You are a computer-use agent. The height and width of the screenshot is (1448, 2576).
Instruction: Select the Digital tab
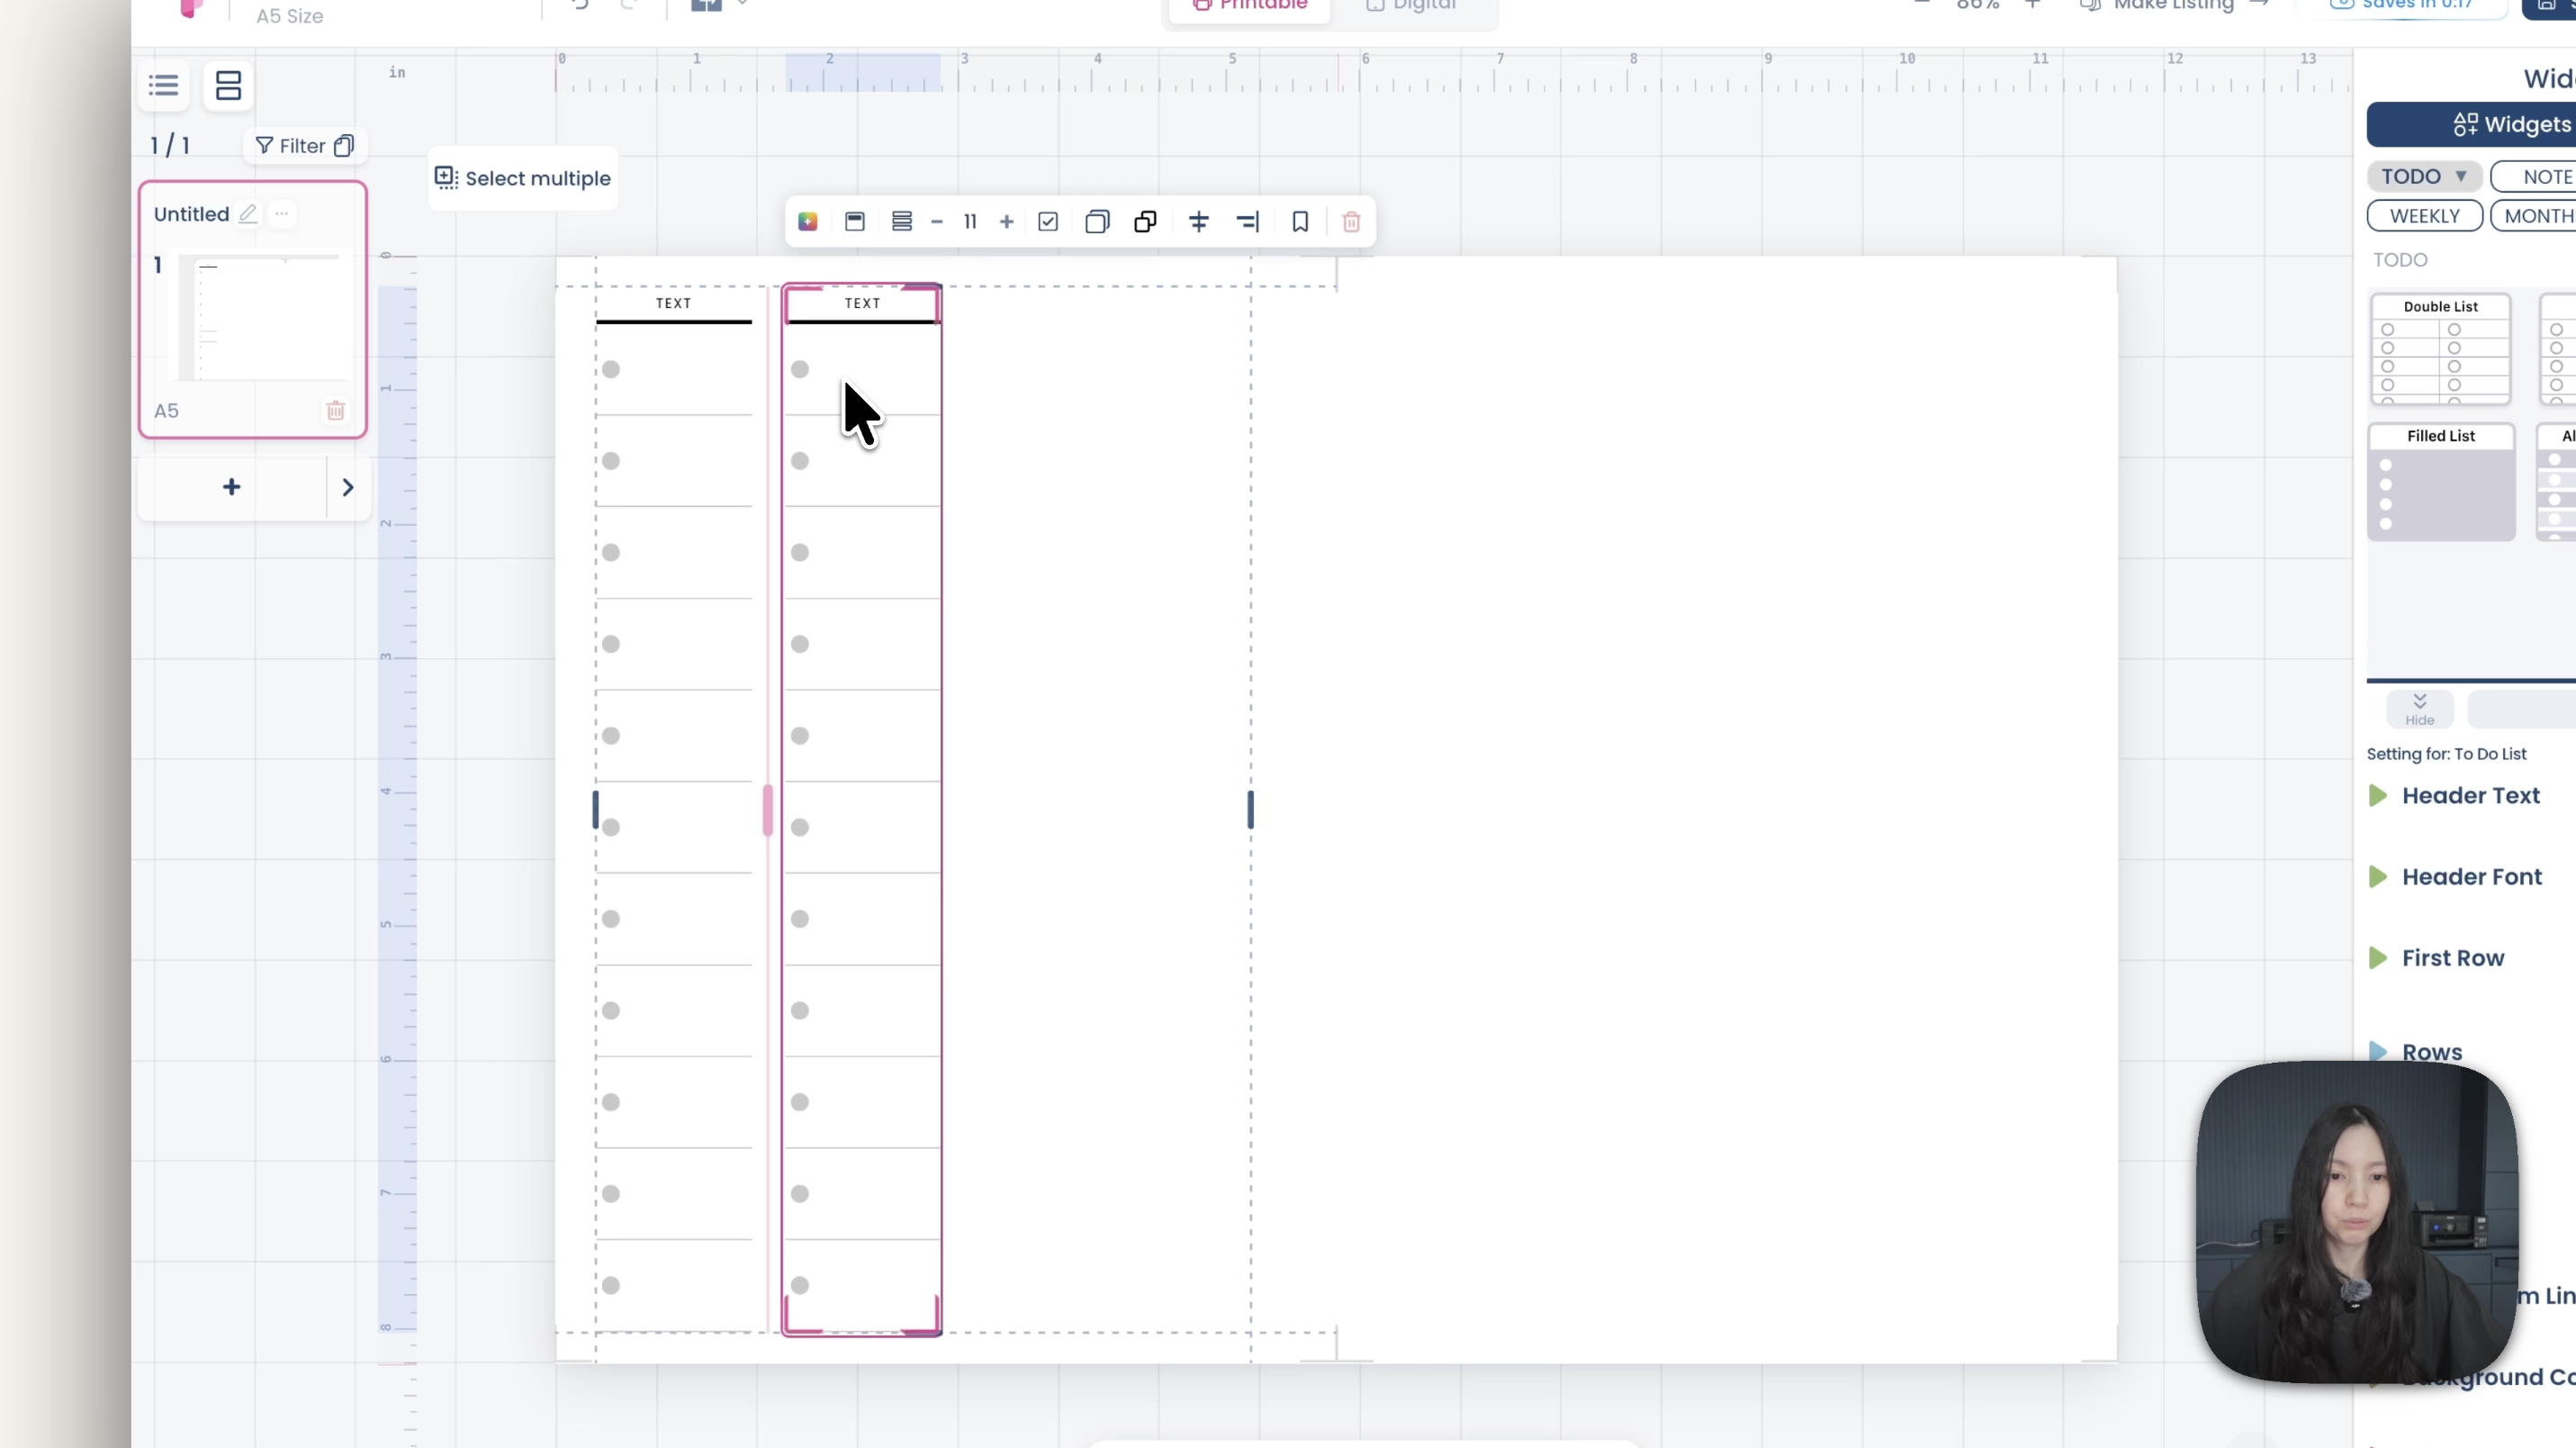coord(1412,6)
